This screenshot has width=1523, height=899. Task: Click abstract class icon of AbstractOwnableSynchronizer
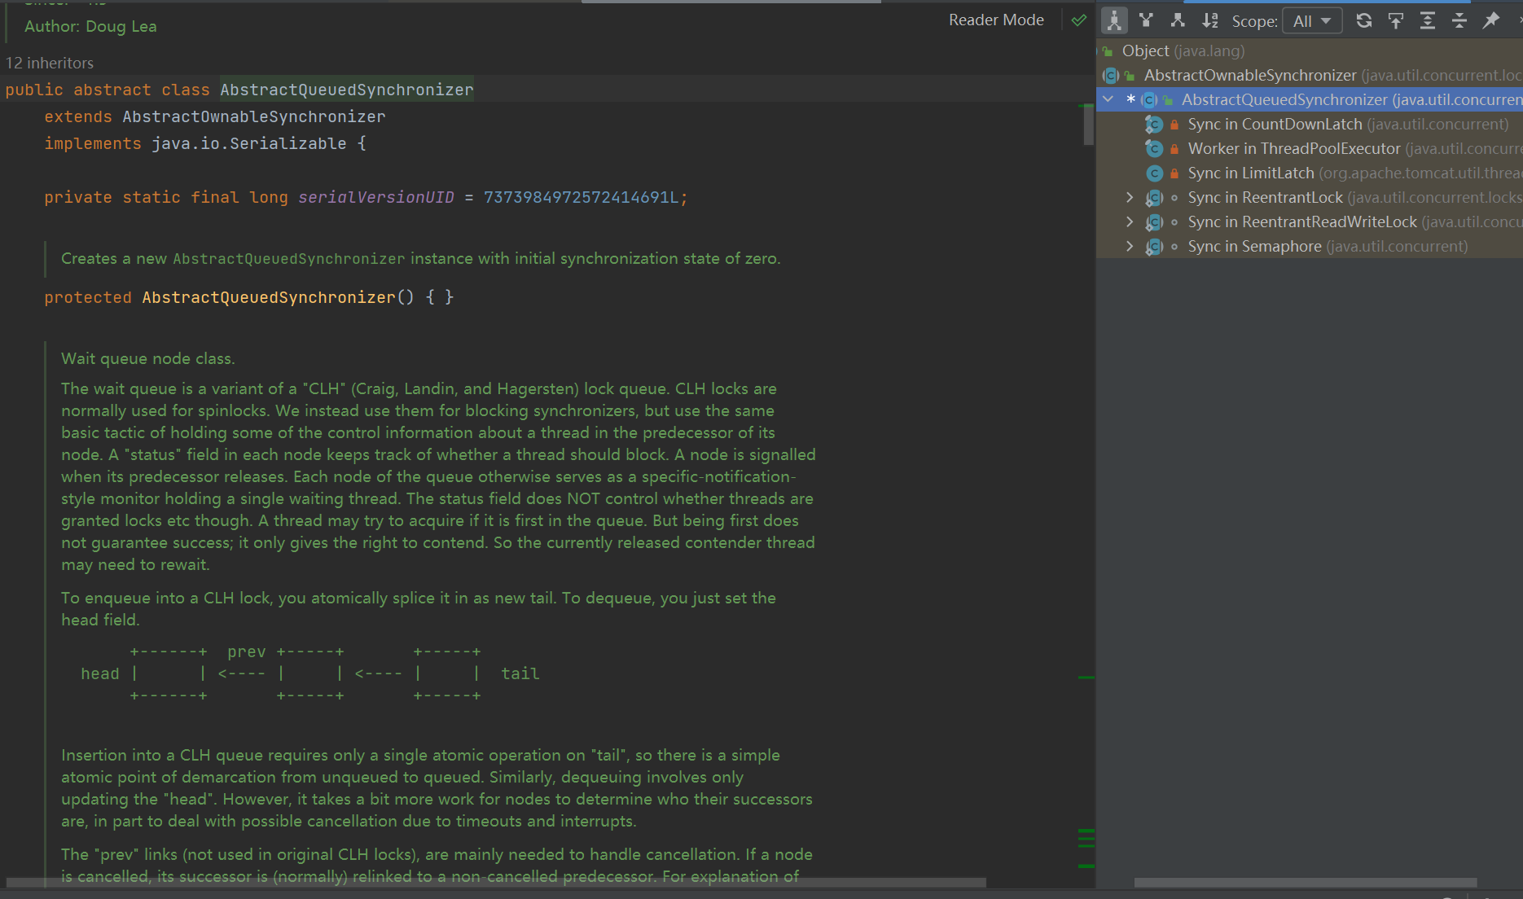(x=1110, y=75)
